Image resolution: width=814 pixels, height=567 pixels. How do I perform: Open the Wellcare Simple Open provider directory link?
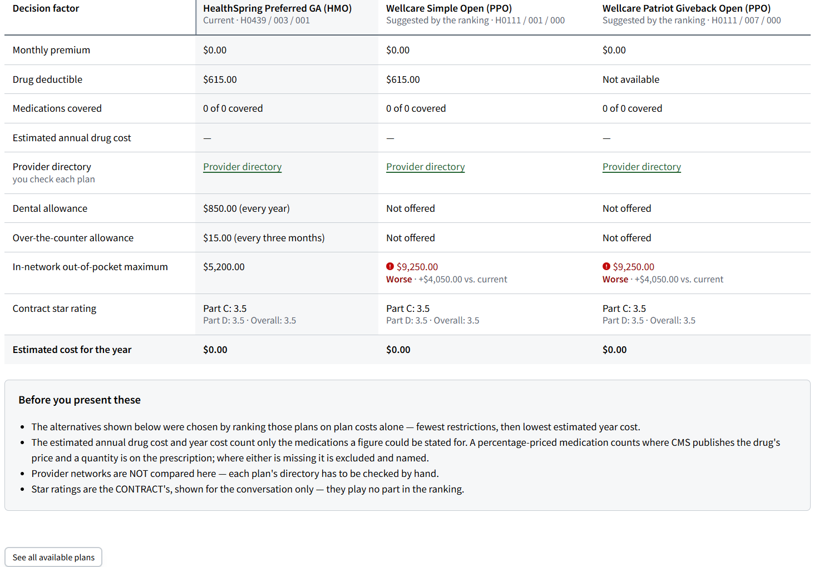point(426,167)
